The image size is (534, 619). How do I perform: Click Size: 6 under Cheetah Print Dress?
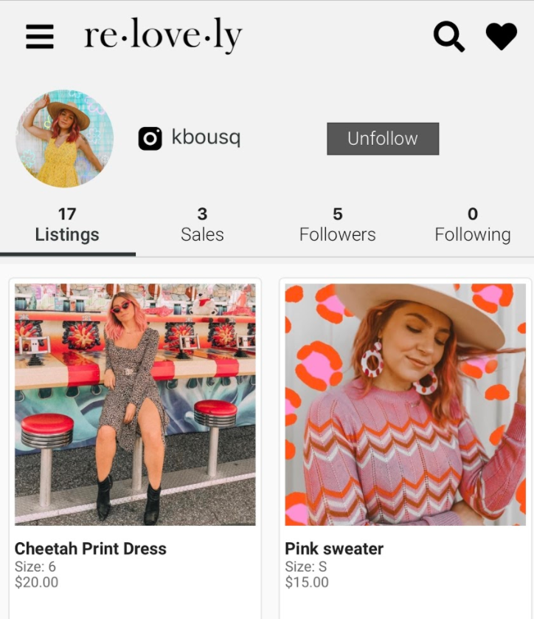35,567
